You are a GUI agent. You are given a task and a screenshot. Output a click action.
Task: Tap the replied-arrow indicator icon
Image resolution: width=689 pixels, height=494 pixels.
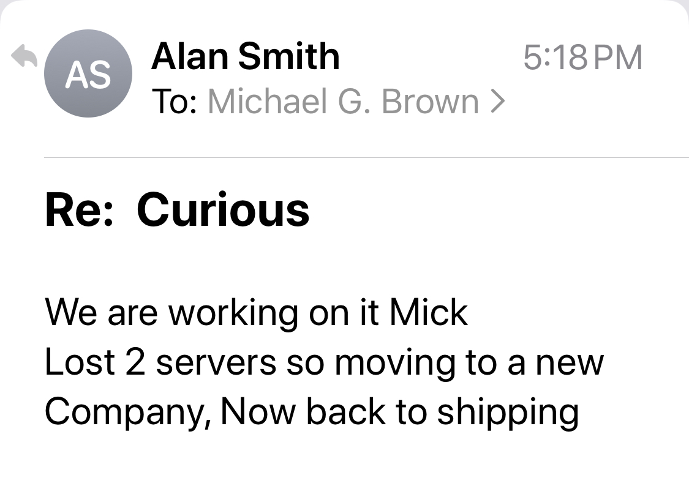click(24, 56)
